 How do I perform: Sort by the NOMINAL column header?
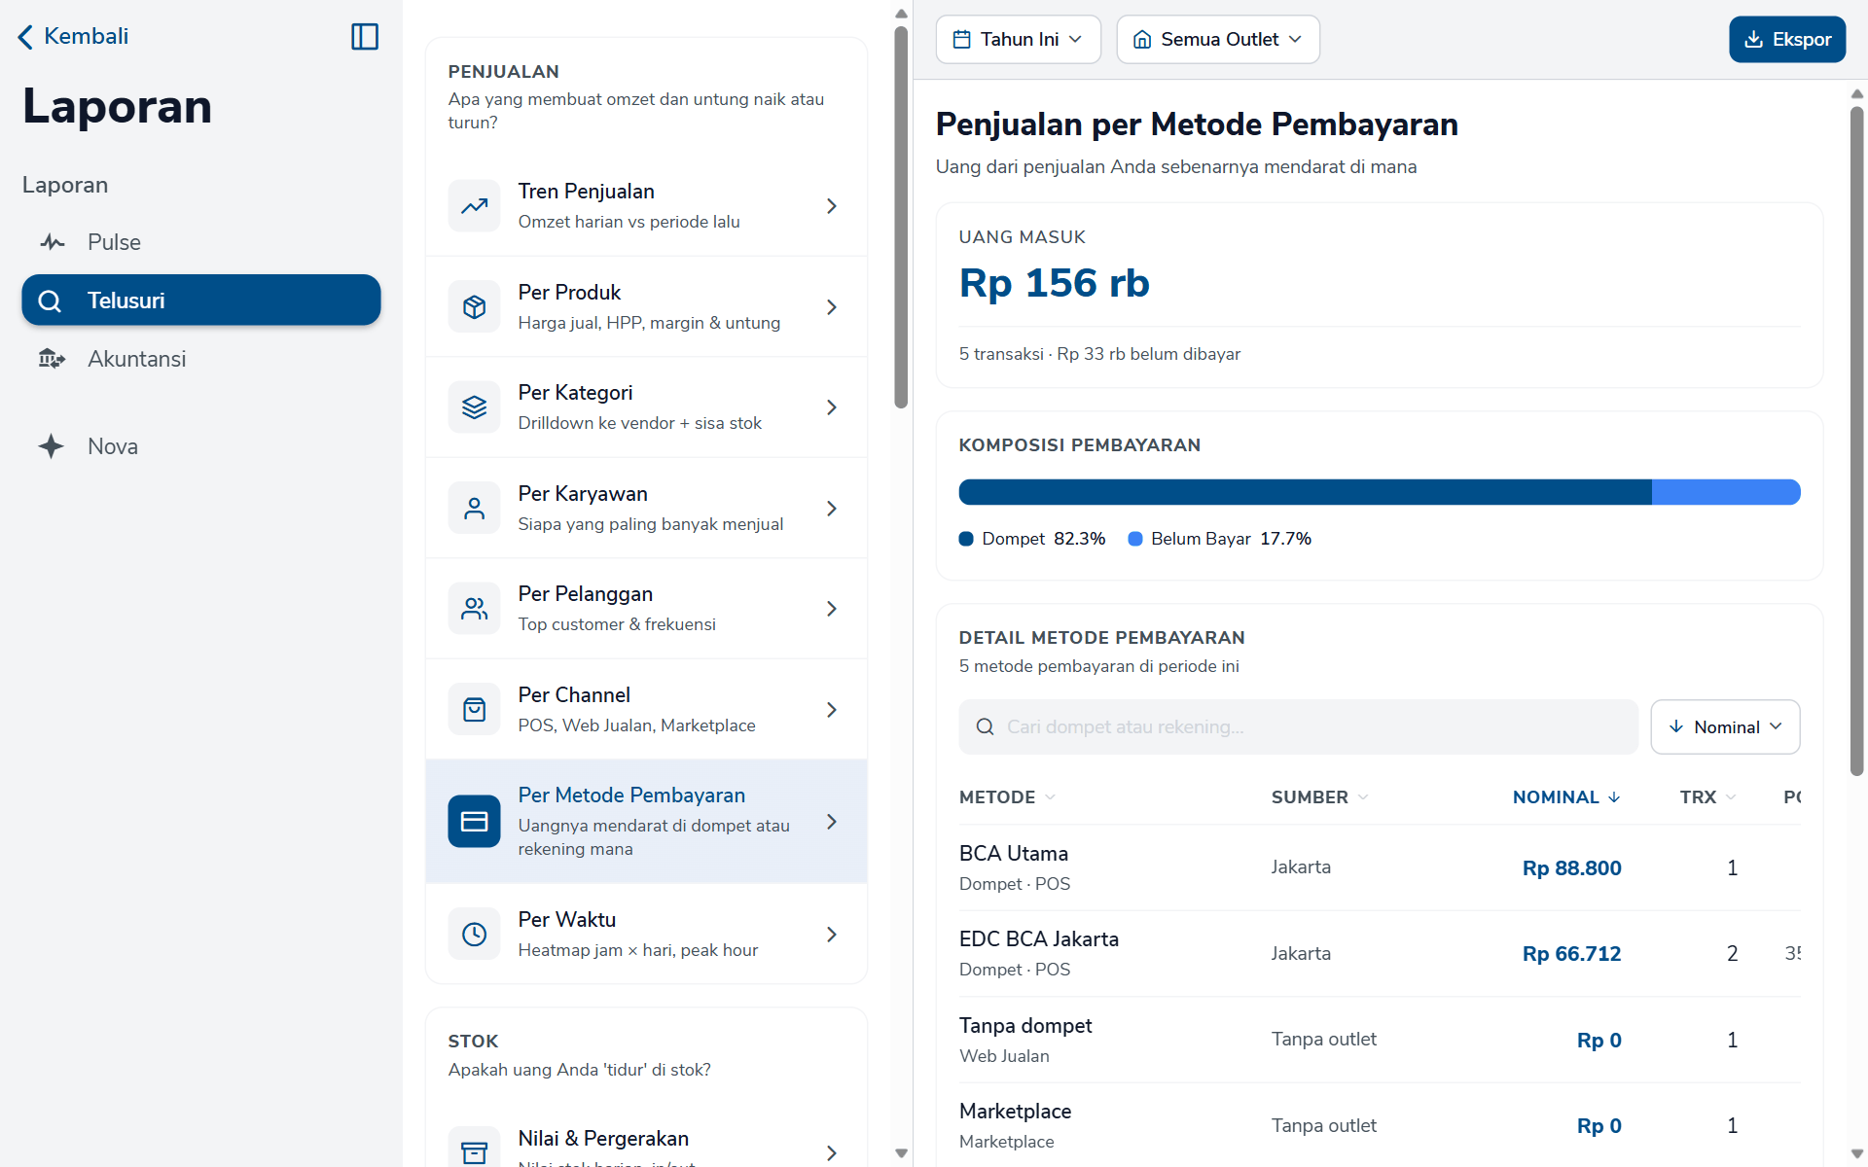1566,797
